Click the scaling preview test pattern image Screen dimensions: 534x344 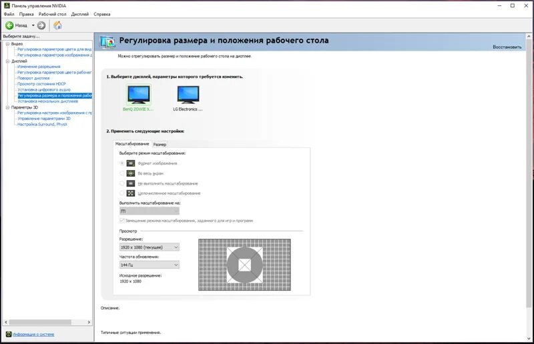pyautogui.click(x=244, y=265)
